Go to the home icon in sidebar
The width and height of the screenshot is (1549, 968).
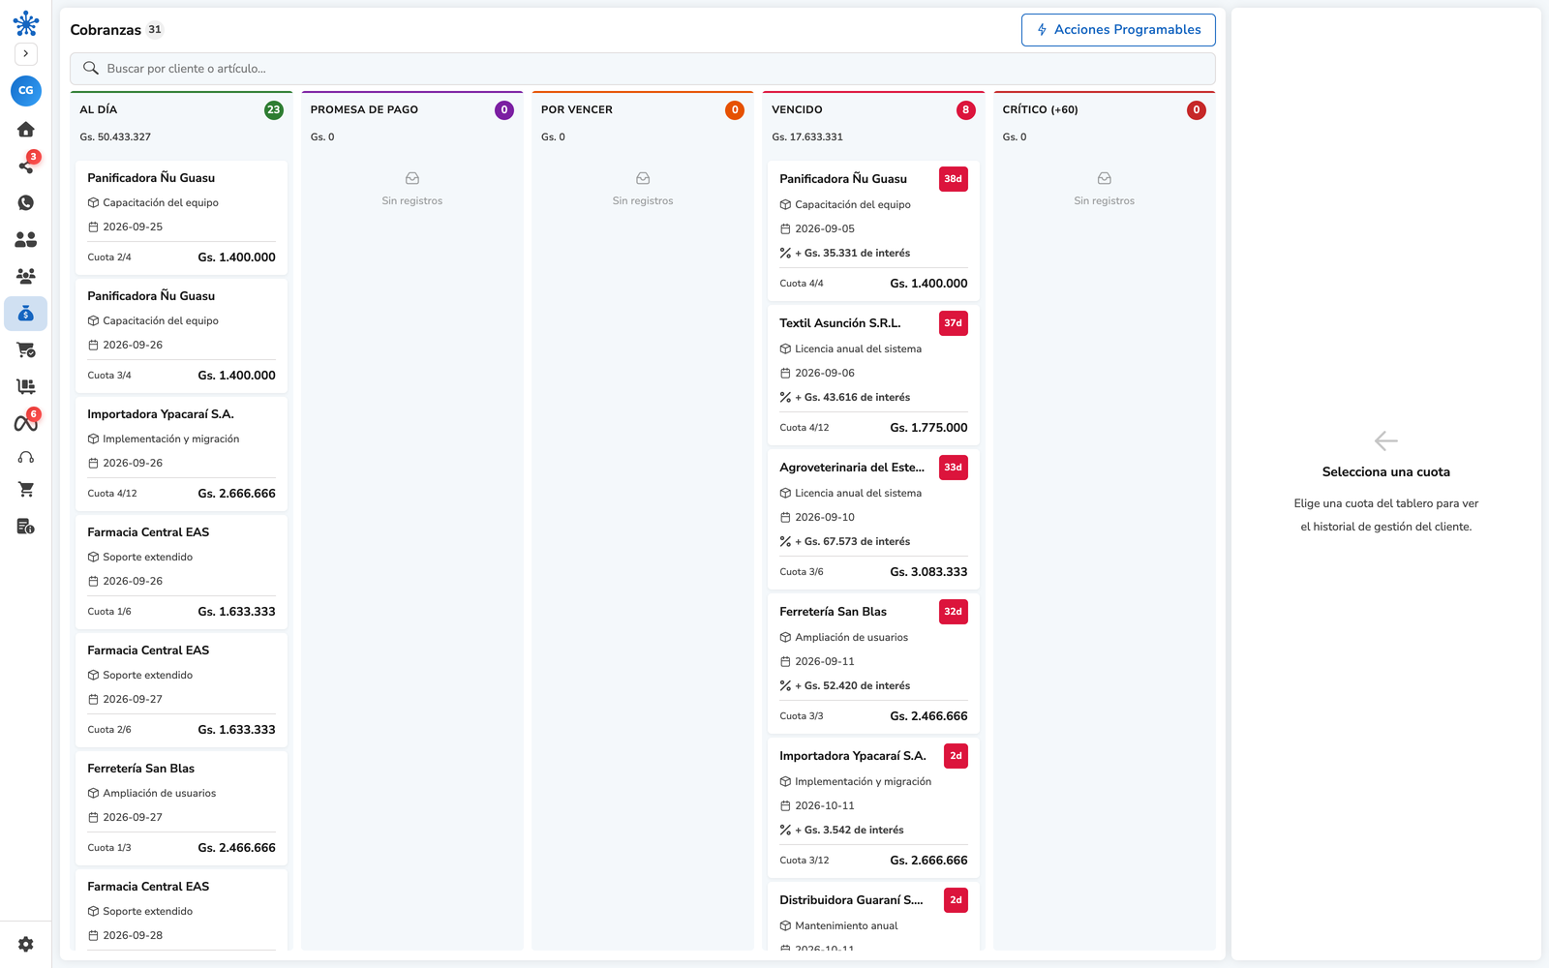point(26,129)
